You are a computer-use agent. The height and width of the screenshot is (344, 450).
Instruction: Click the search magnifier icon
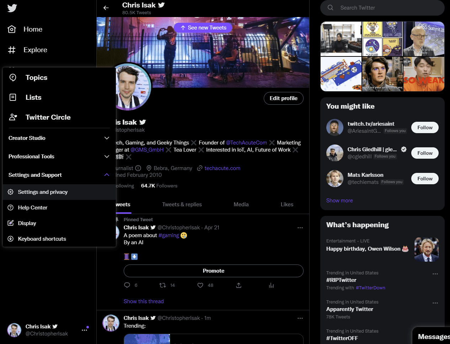[331, 8]
